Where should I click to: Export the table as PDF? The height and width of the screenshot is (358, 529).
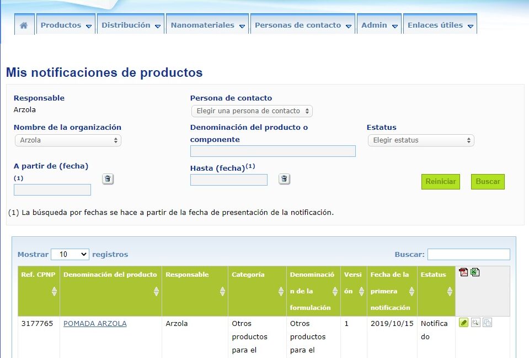pyautogui.click(x=463, y=272)
